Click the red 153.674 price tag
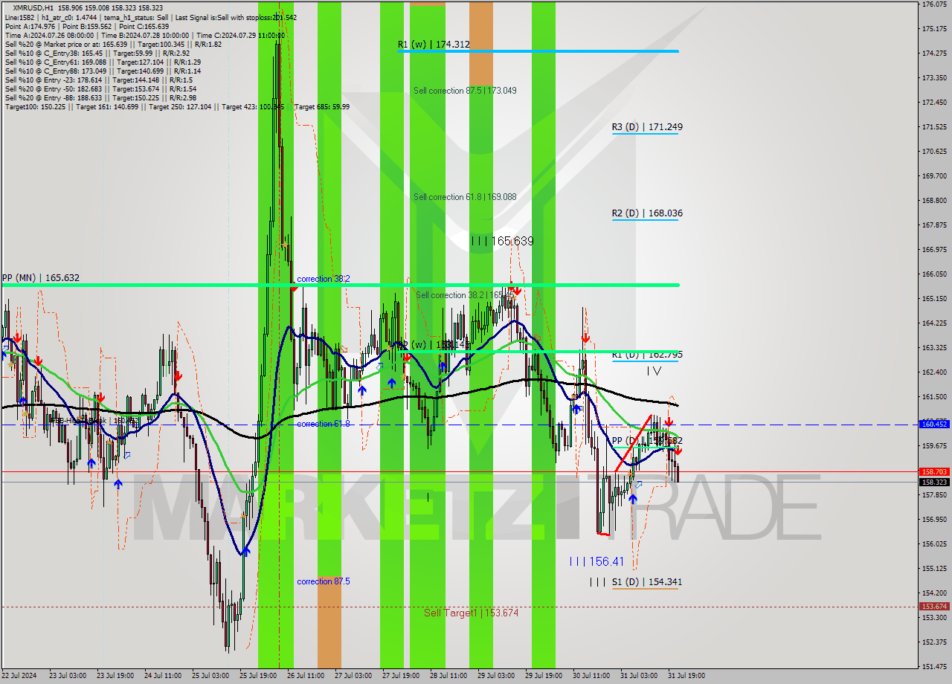The image size is (952, 684). point(934,606)
